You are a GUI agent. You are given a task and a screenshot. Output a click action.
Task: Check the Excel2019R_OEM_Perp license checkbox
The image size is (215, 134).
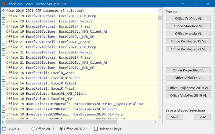pos(3,16)
